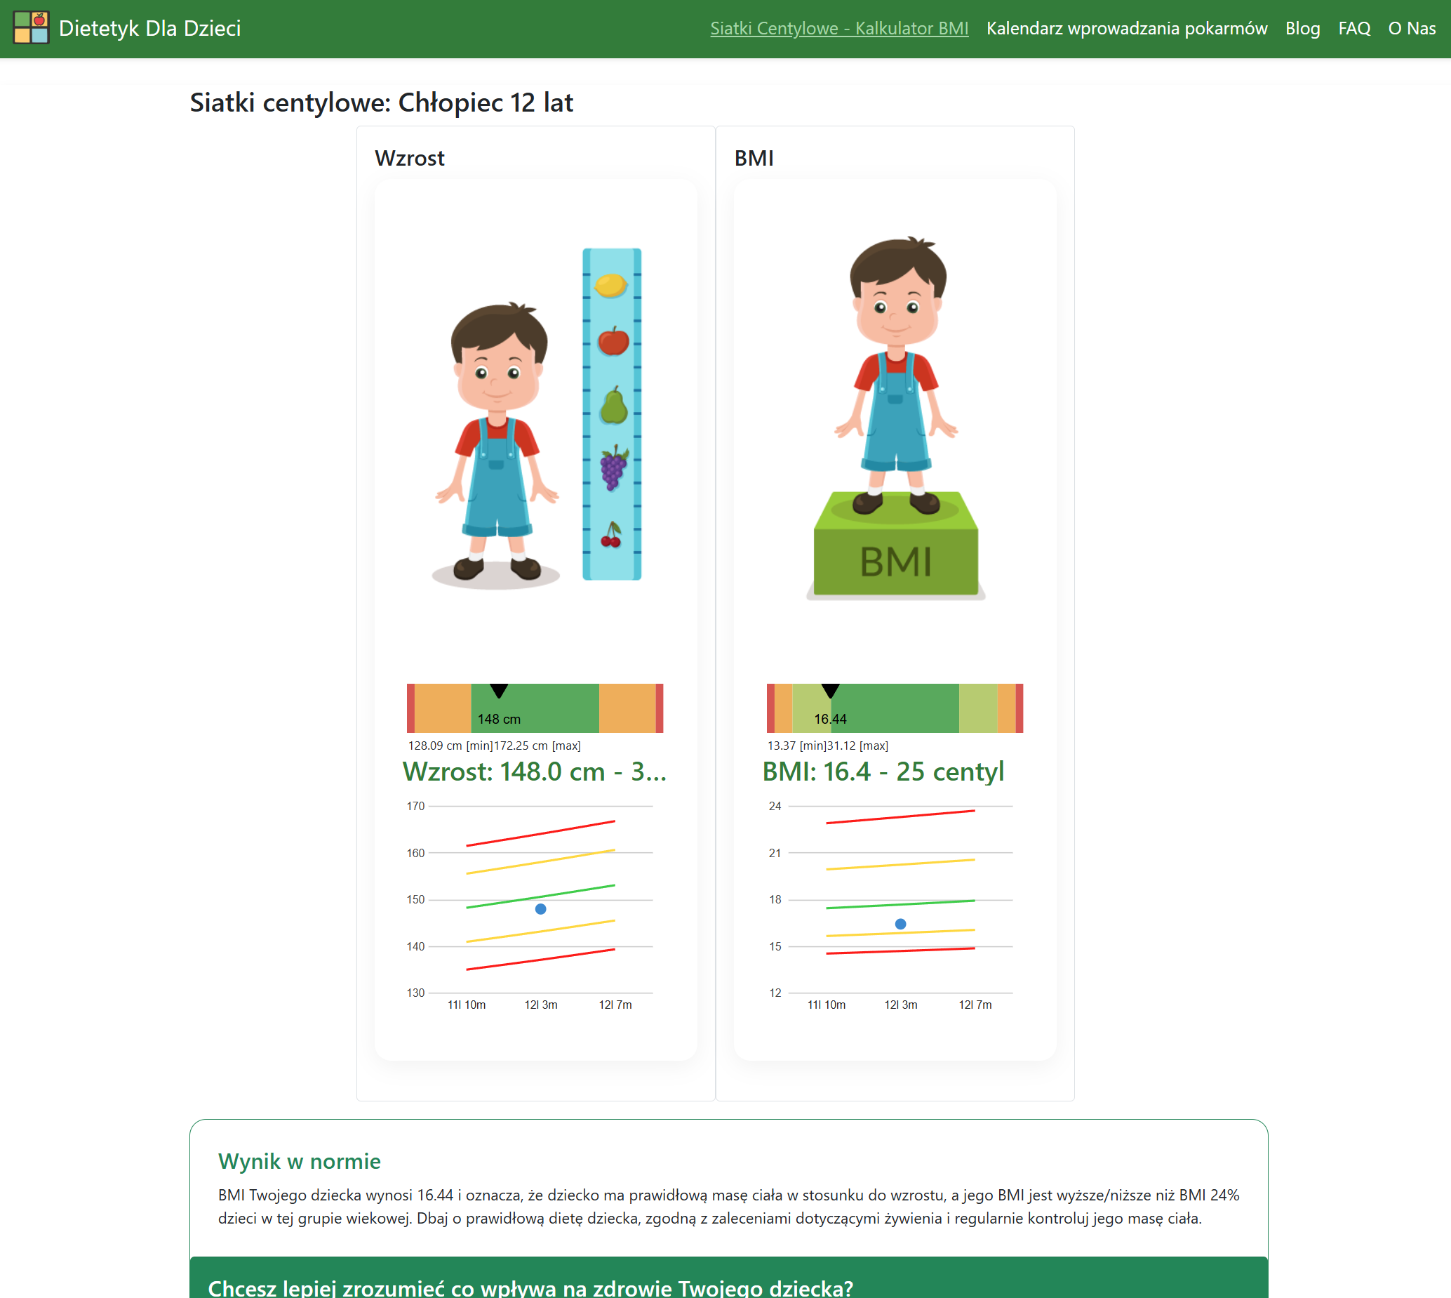
Task: Open the FAQ page
Action: [x=1353, y=29]
